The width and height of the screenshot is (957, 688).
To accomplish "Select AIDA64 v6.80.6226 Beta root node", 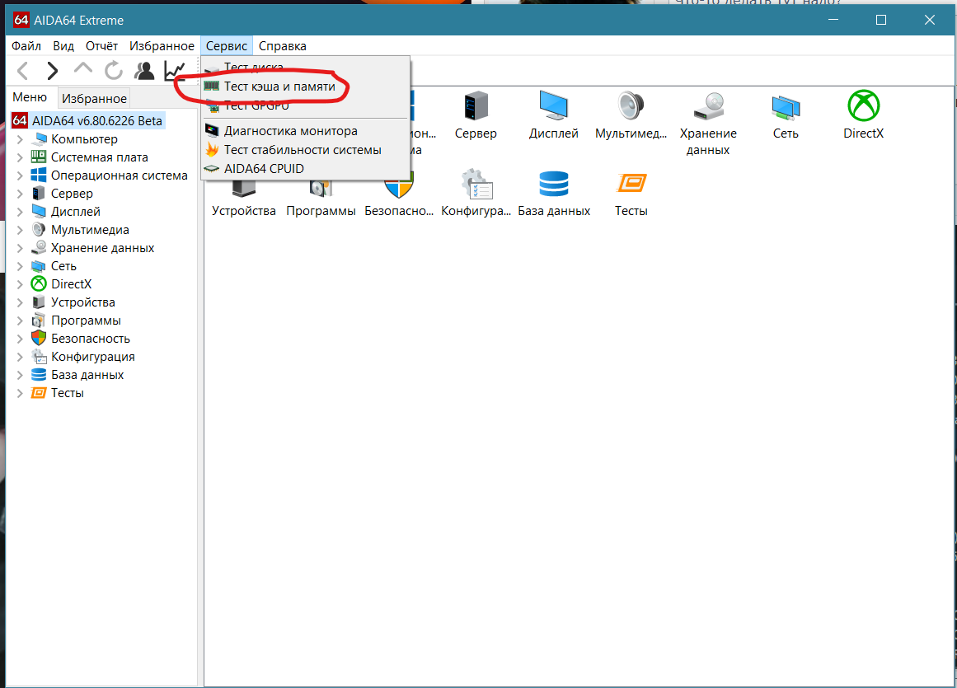I will [97, 121].
